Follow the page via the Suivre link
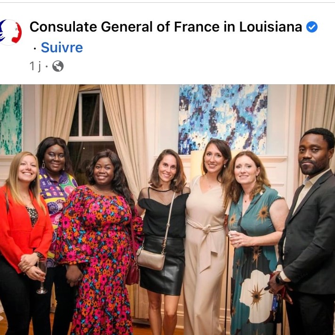Image resolution: width=335 pixels, height=335 pixels. pos(62,47)
